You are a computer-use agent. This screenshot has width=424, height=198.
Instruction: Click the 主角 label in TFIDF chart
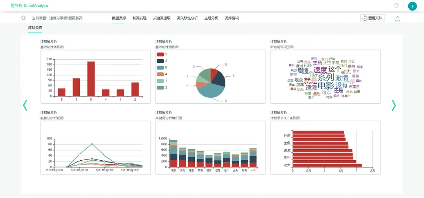pos(287,143)
